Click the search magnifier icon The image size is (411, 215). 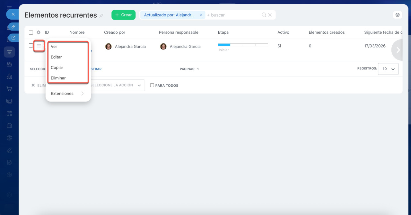[x=264, y=15]
